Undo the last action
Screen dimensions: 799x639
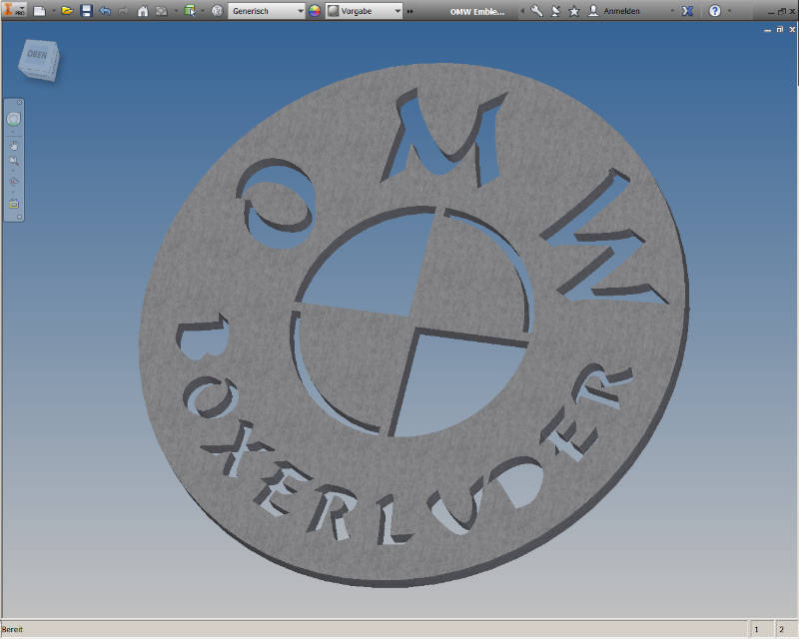pyautogui.click(x=106, y=11)
